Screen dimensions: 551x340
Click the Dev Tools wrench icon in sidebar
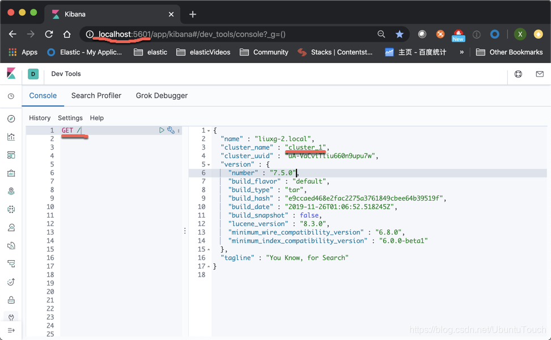pyautogui.click(x=11, y=318)
